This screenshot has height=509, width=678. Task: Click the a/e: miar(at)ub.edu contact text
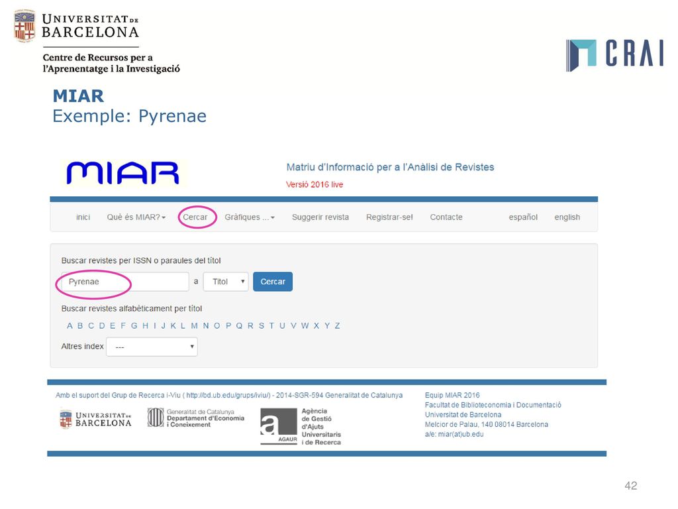click(454, 434)
